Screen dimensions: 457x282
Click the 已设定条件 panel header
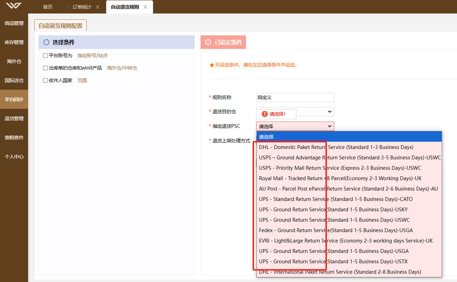223,42
